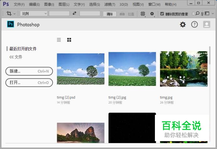The height and width of the screenshot is (149, 217).
Task: Click the 14 分钟前 timestamp
Action: click(x=64, y=103)
